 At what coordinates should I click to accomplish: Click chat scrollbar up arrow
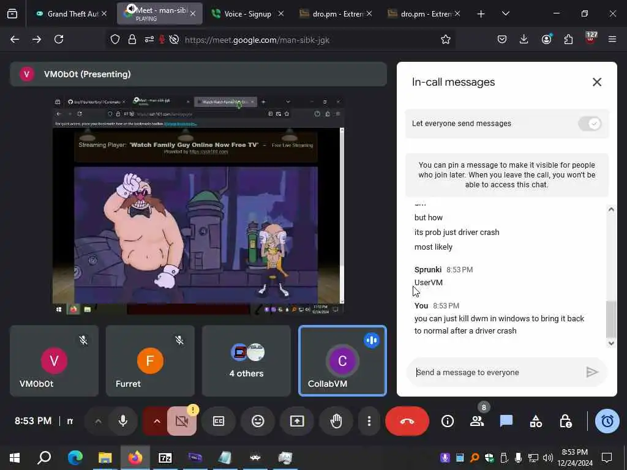[611, 209]
